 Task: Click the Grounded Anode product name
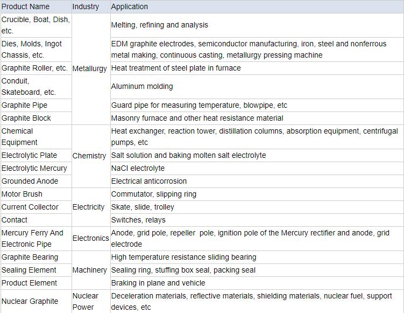pyautogui.click(x=30, y=181)
